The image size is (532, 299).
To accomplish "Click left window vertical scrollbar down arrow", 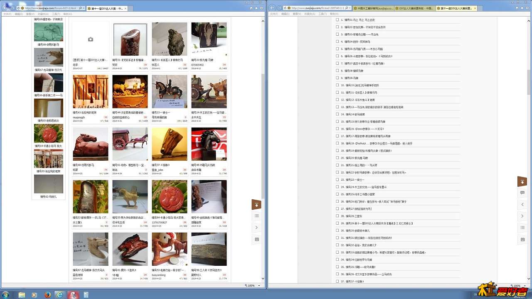I will click(263, 279).
